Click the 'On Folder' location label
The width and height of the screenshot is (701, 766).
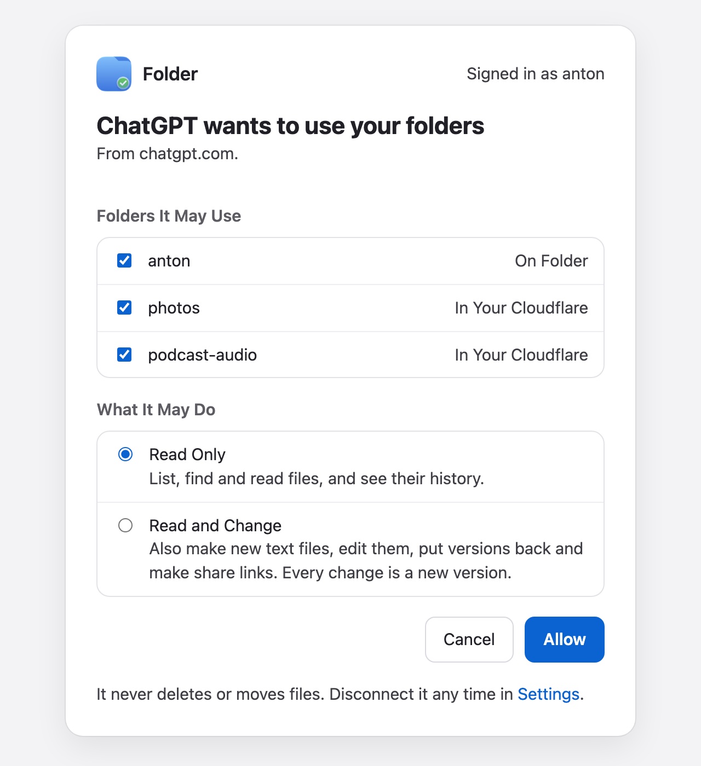pos(551,261)
